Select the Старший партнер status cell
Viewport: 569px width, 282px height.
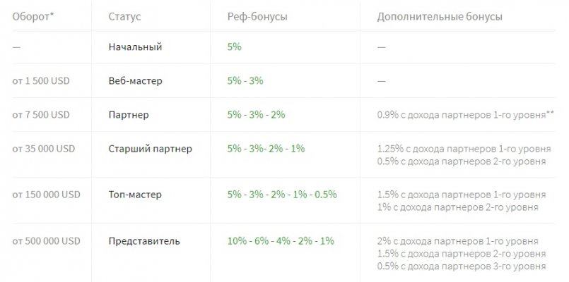coord(151,149)
